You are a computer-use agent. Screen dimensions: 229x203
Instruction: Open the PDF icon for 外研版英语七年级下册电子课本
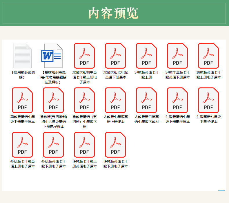pos(53,145)
